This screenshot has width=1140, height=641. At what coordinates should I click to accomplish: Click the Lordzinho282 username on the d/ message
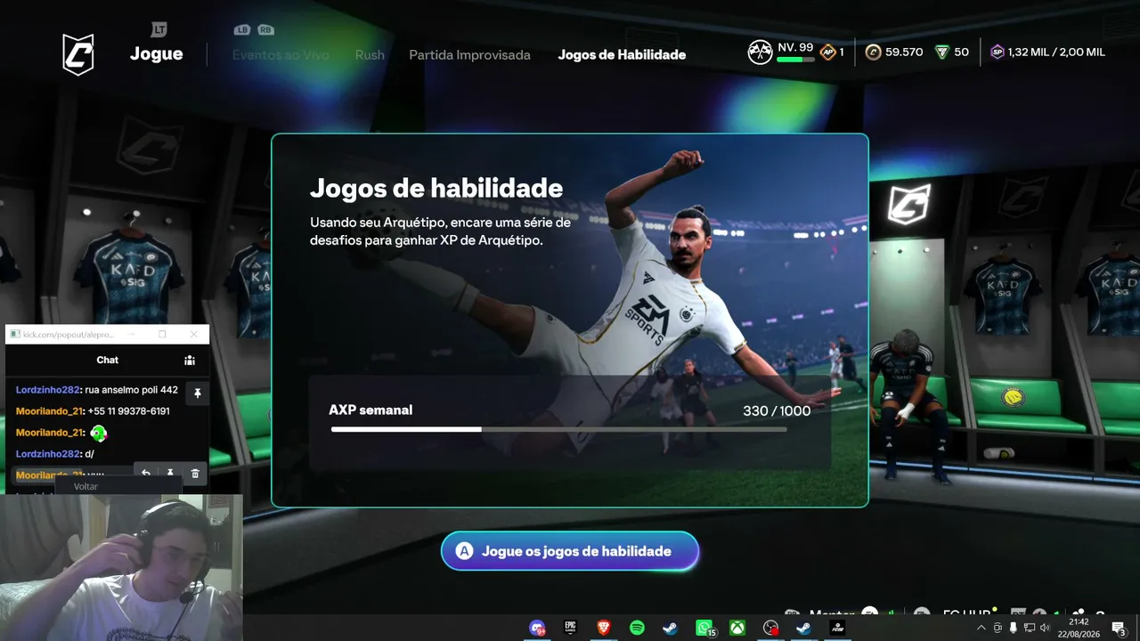(x=48, y=454)
